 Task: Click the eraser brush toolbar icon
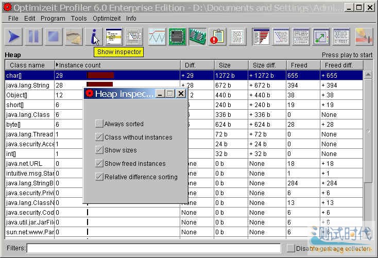tap(364, 37)
